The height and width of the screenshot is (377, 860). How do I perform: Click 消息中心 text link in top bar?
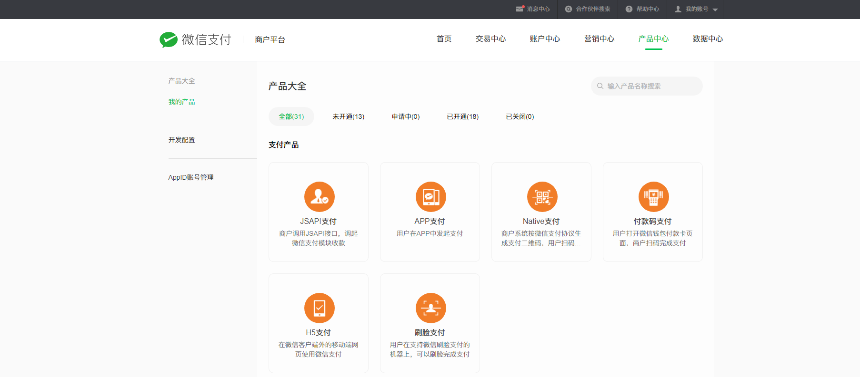pyautogui.click(x=538, y=9)
